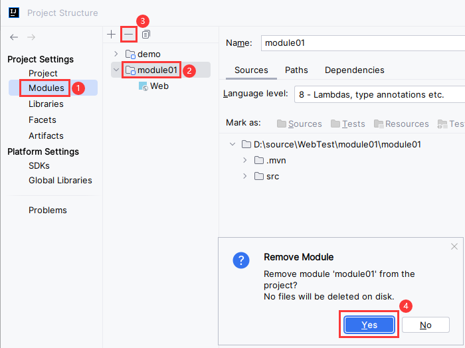
Task: Collapse the module01 tree node
Action: coord(116,70)
